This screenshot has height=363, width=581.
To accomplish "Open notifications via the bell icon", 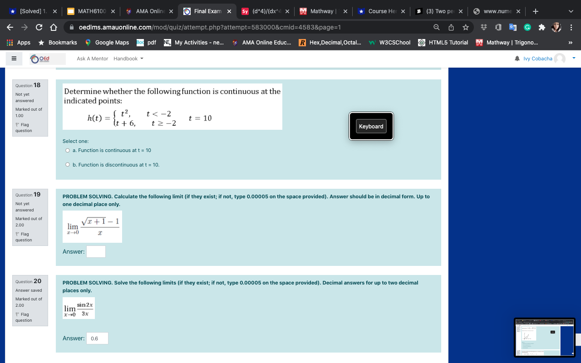I will tap(517, 58).
